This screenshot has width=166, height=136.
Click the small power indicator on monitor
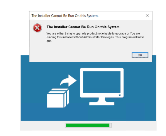pos(120,95)
